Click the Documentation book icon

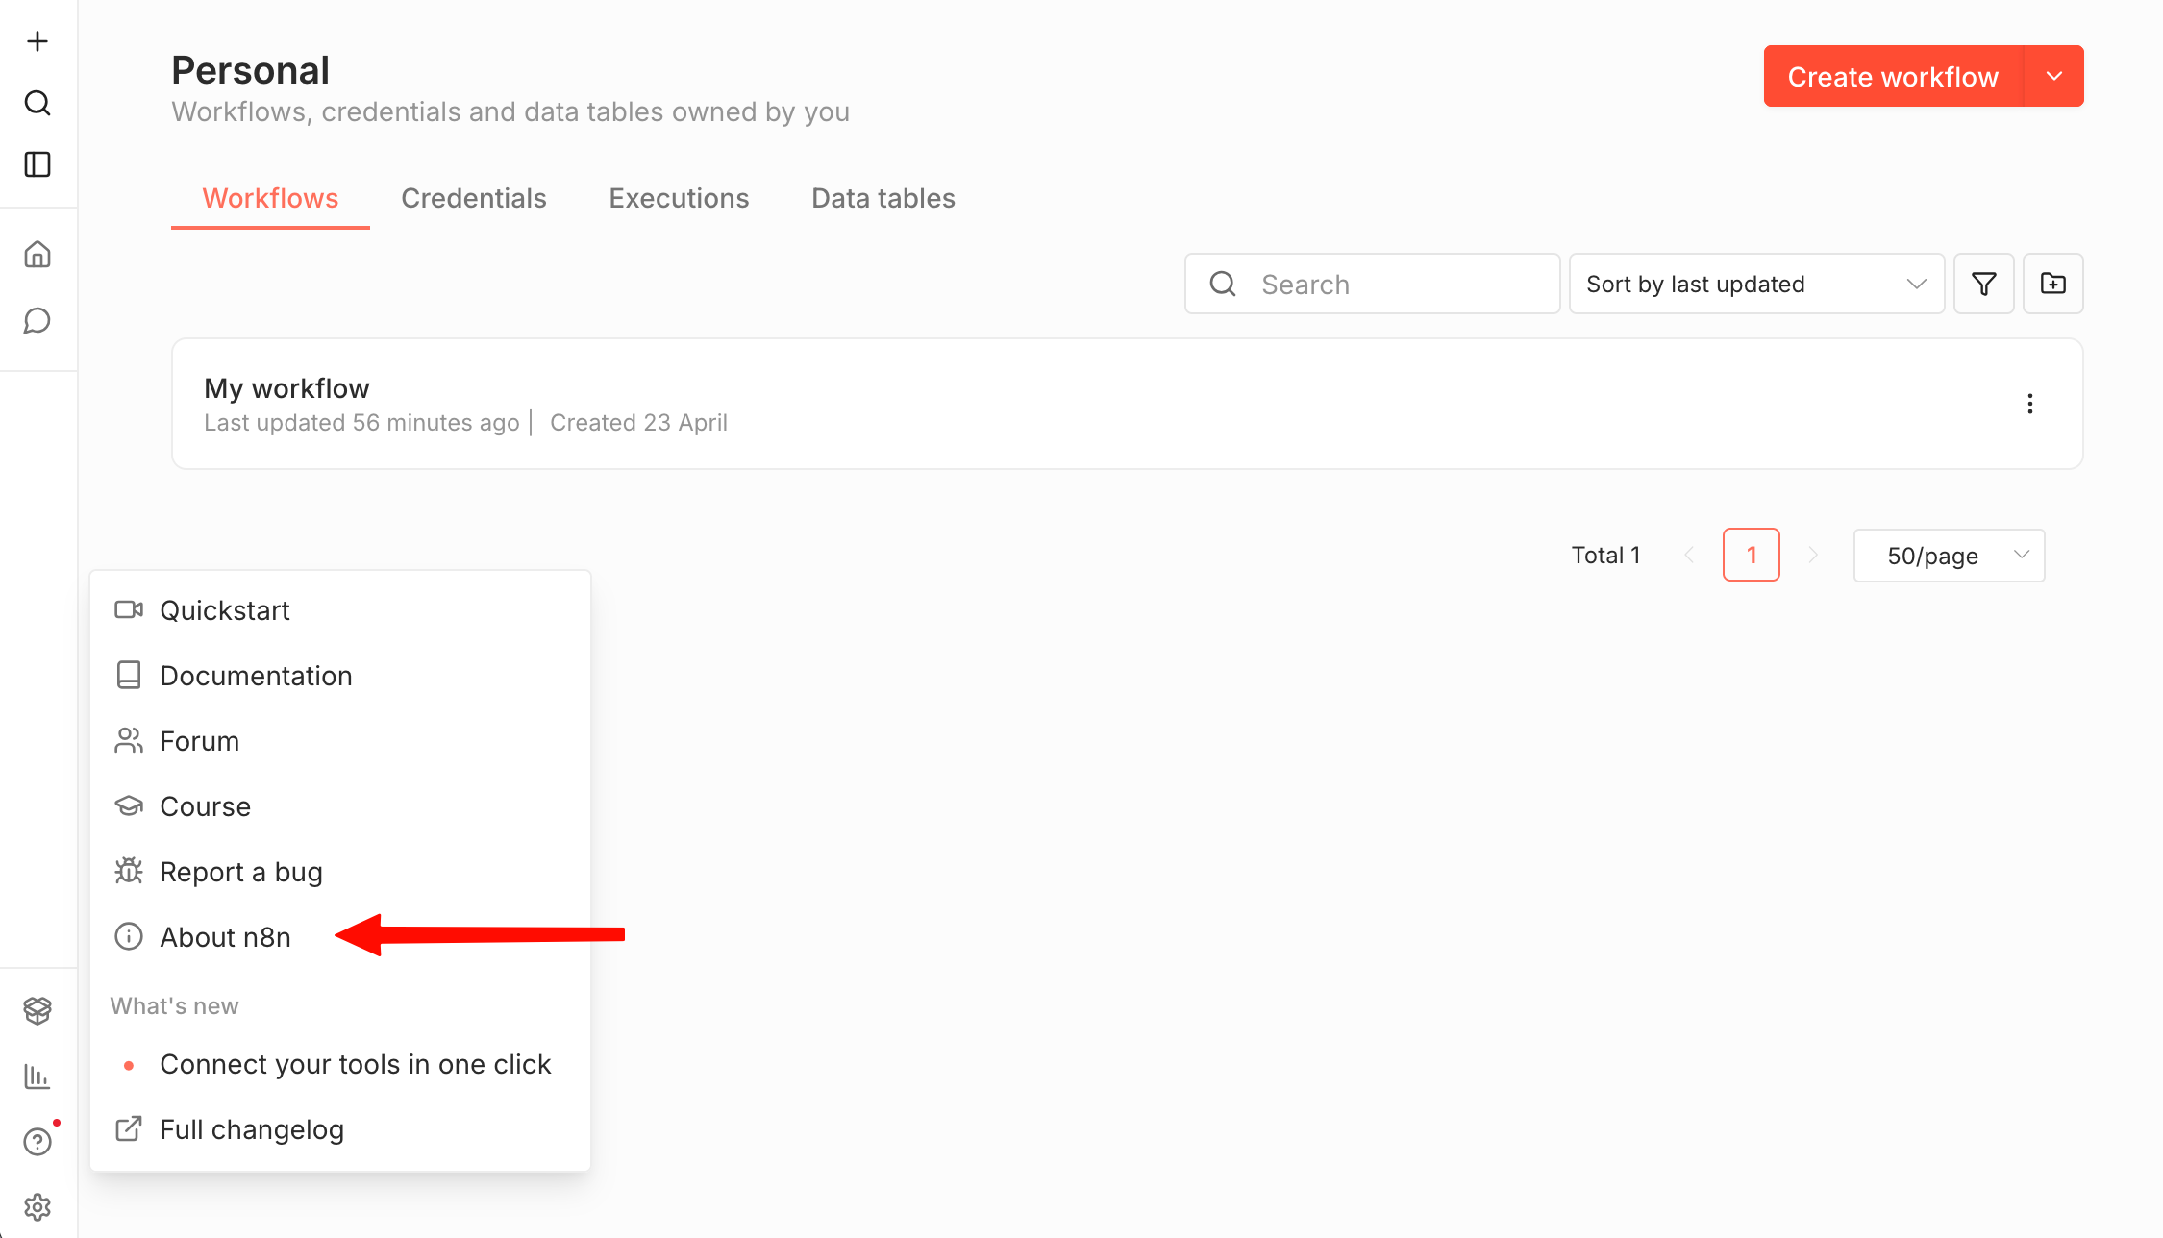(x=129, y=675)
